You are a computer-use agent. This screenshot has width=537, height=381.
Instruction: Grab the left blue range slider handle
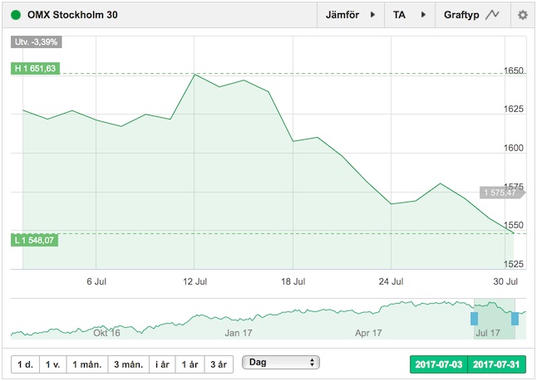(475, 319)
